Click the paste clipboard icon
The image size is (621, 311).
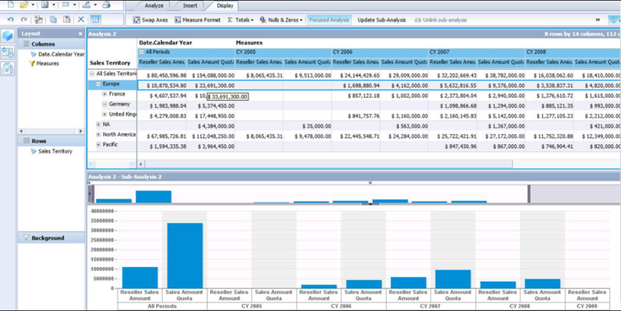[x=67, y=20]
